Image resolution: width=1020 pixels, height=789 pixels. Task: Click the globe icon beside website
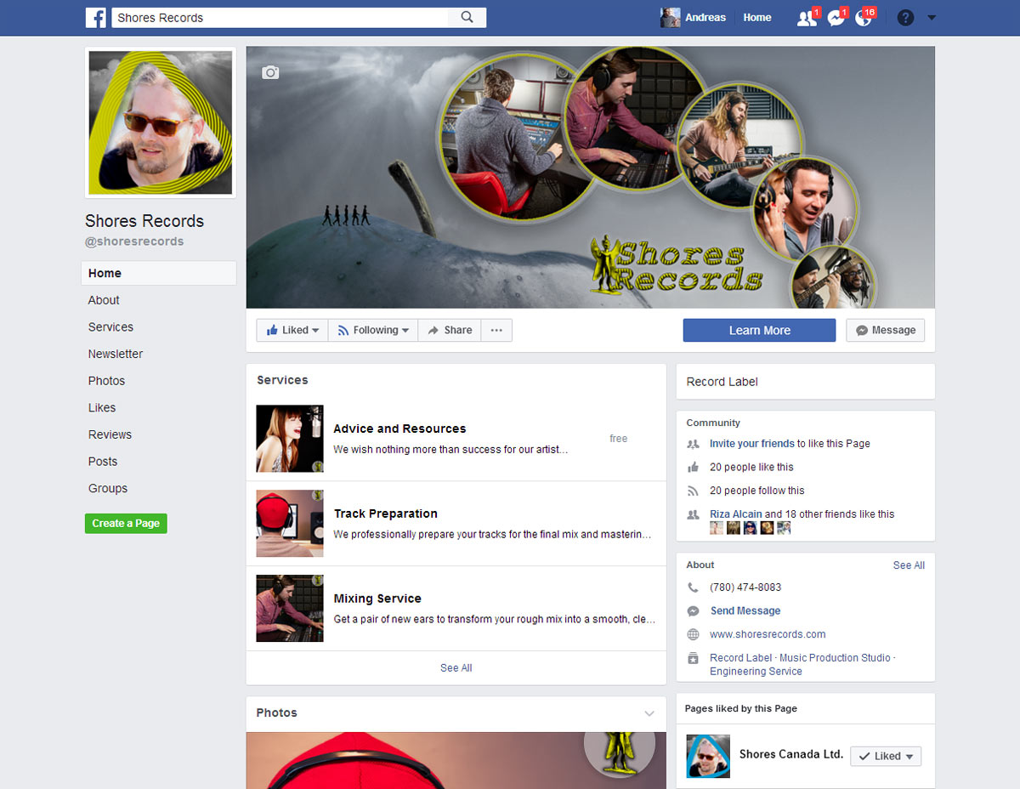click(694, 634)
